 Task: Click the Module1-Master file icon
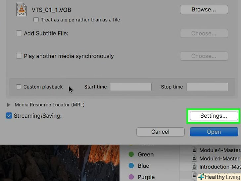194,158
